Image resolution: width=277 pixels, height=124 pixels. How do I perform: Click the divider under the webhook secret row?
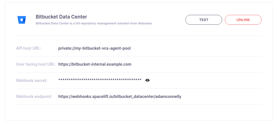(139, 88)
